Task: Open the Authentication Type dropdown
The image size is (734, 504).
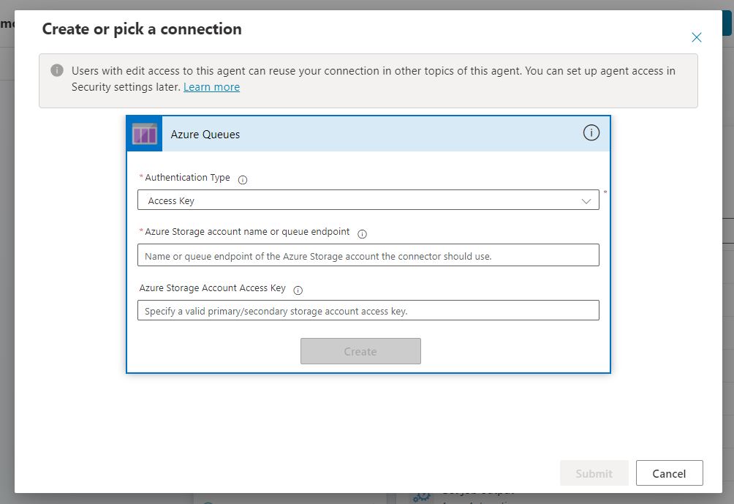Action: point(368,200)
